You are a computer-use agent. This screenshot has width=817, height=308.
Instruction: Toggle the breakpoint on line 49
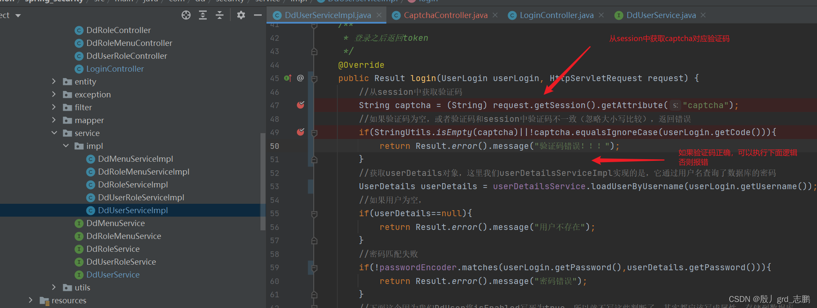(300, 132)
